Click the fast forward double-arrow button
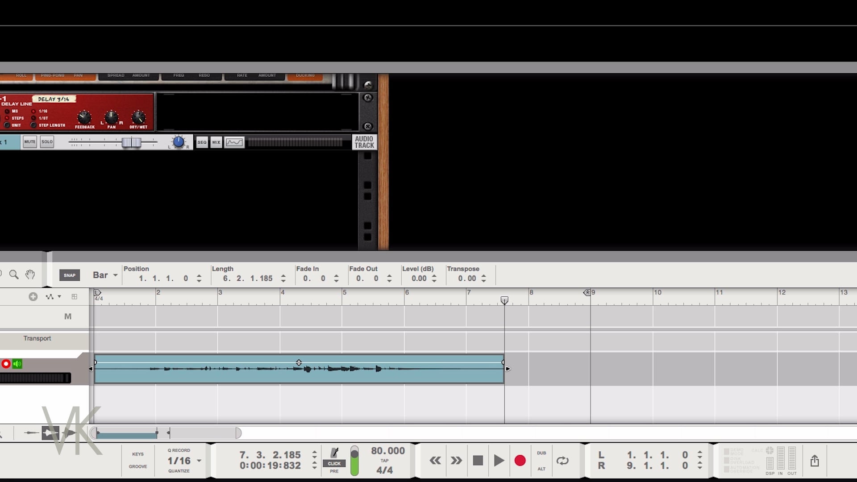The width and height of the screenshot is (857, 482). pyautogui.click(x=456, y=461)
